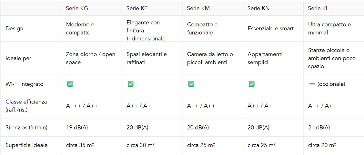This screenshot has height=155, width=364.
Task: Click the purple dash icon next to opzionale
Action: [x=312, y=84]
